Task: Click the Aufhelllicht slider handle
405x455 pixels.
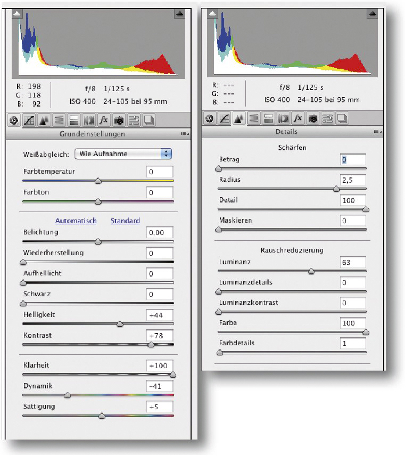Action: coord(23,282)
